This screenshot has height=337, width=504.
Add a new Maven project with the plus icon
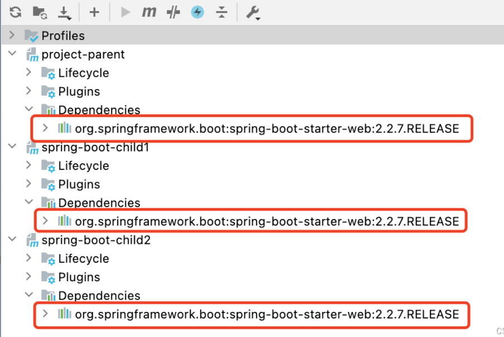point(94,13)
